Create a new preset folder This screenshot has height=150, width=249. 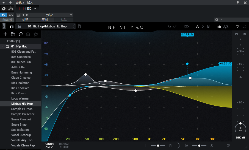point(13,34)
